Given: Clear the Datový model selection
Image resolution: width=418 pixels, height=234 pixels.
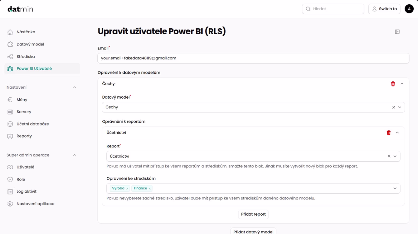Looking at the screenshot, I should tap(393, 107).
